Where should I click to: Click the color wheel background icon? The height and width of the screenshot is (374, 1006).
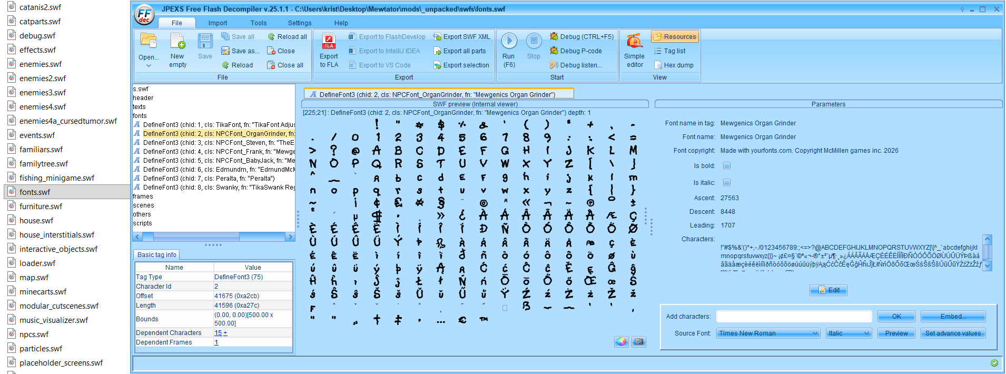tap(621, 342)
